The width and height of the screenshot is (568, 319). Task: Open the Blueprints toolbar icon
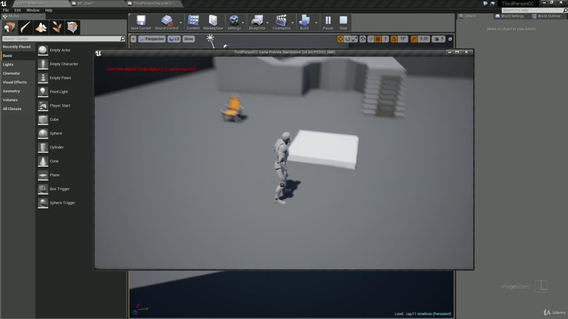click(257, 22)
